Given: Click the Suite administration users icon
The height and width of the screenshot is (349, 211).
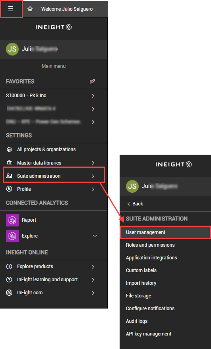Looking at the screenshot, I should coord(9,176).
